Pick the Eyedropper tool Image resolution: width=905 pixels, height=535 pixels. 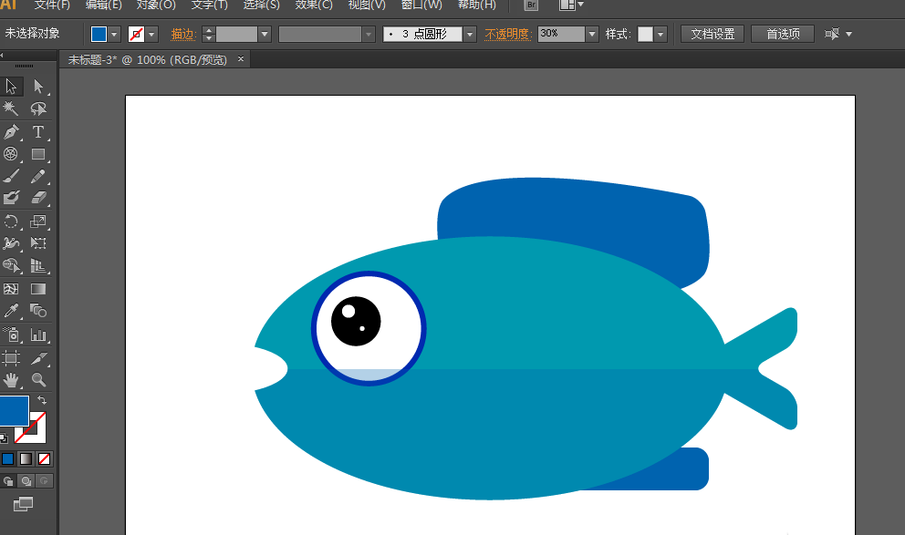click(11, 312)
